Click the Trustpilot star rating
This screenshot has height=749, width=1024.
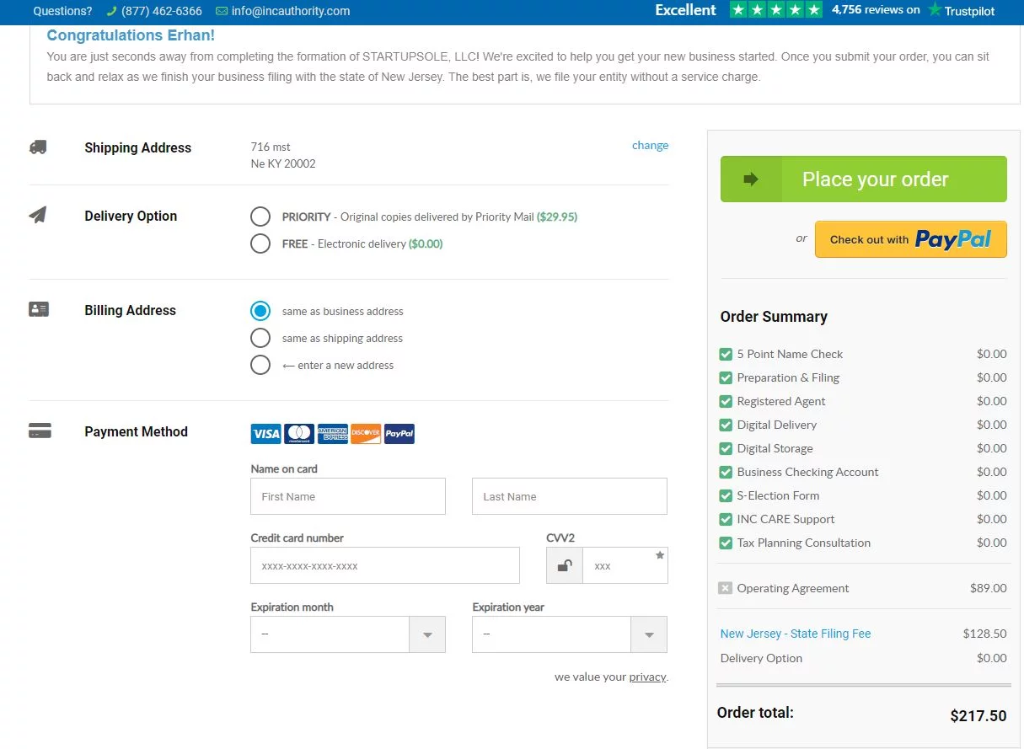coord(775,10)
